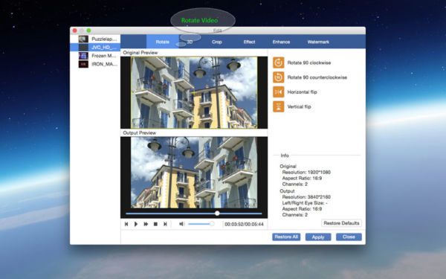This screenshot has width=446, height=279.
Task: Click the Puzzlelap video thumbnail
Action: pos(83,39)
